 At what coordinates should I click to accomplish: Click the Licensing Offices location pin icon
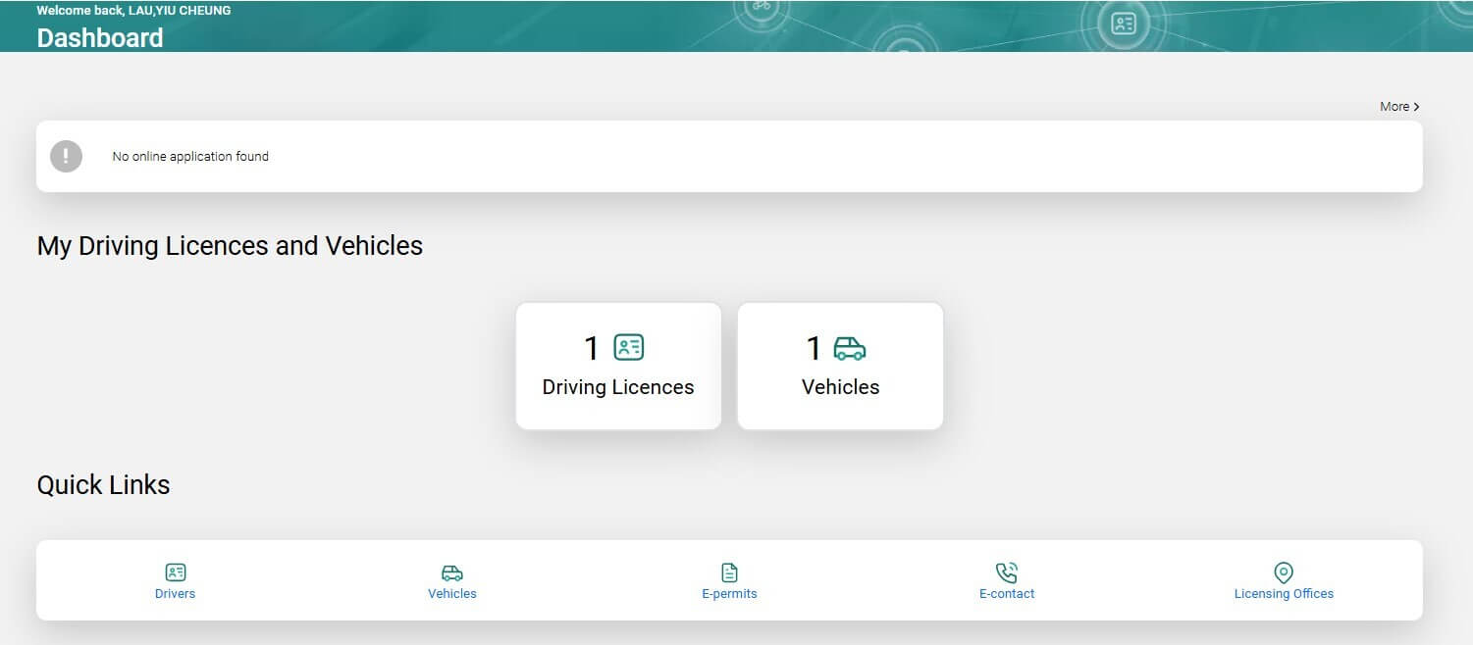click(1284, 572)
